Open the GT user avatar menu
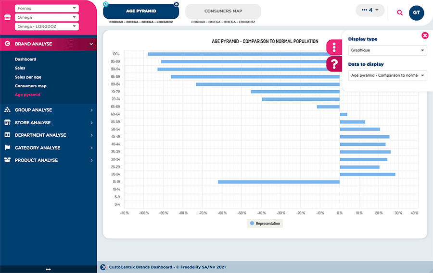Viewport: 433px width, 273px height. tap(416, 12)
